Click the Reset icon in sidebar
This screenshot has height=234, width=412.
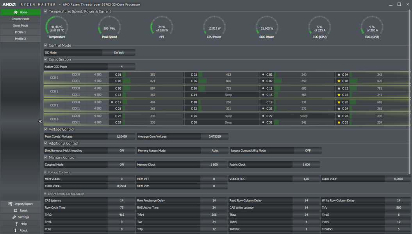[x=16, y=210]
